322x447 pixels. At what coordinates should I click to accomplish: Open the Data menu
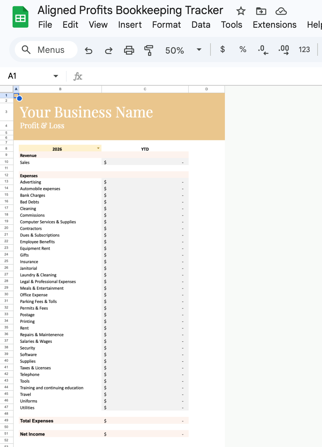[x=201, y=25]
